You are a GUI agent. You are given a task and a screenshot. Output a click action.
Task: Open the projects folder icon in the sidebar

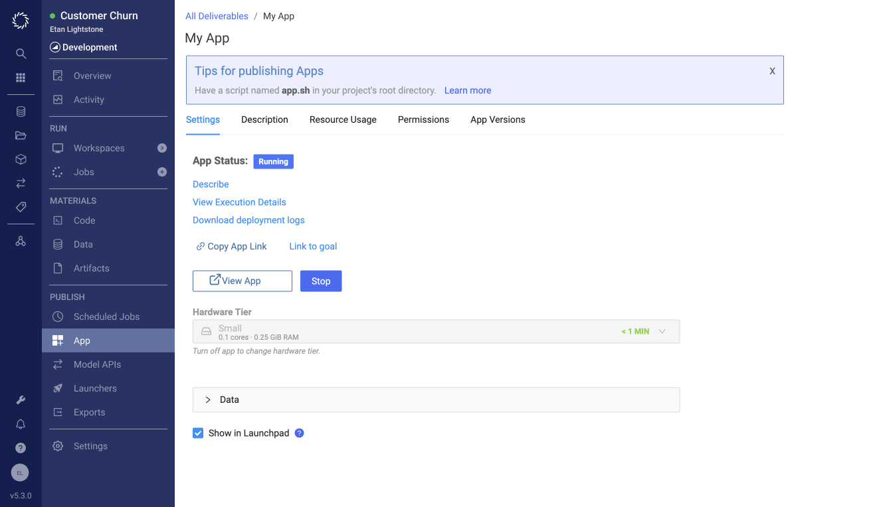[x=20, y=135]
